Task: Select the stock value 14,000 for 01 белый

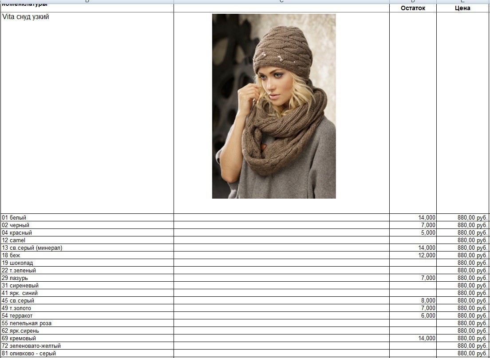Action: pyautogui.click(x=413, y=217)
